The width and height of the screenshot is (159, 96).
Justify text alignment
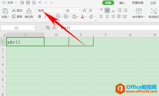[119, 16]
